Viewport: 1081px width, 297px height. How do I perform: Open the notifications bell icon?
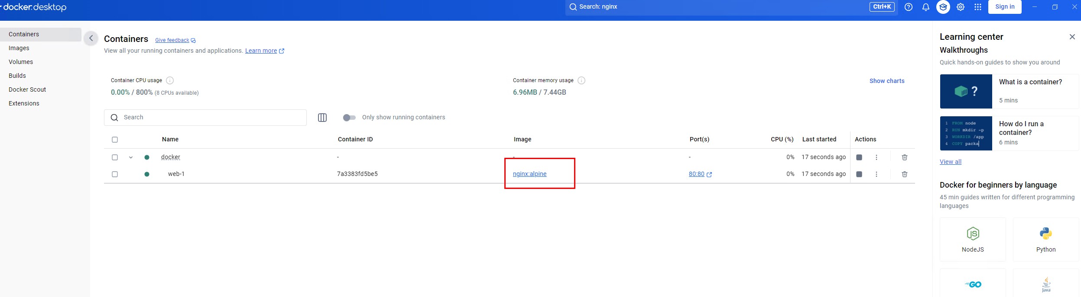coord(925,7)
